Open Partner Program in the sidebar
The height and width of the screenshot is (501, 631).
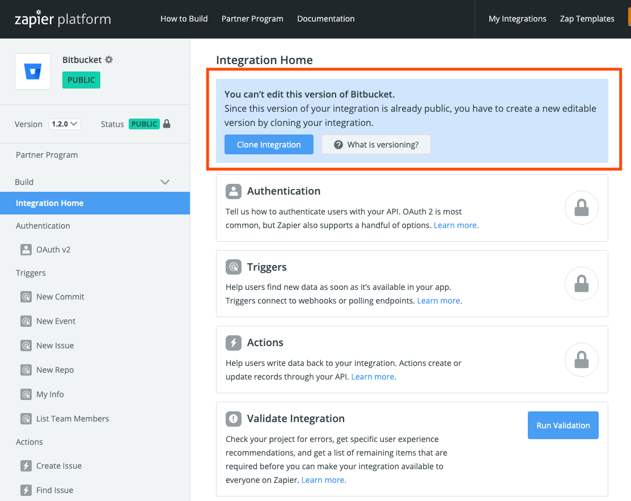point(46,155)
